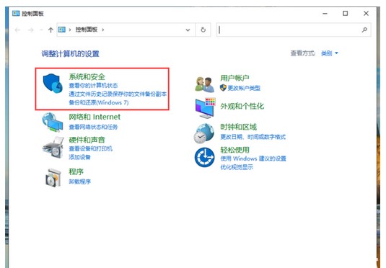Open 时钟和区域 category

(x=238, y=127)
